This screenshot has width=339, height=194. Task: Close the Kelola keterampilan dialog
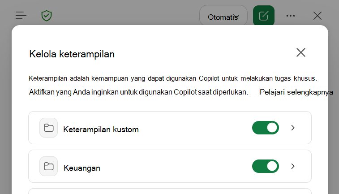[x=301, y=52]
